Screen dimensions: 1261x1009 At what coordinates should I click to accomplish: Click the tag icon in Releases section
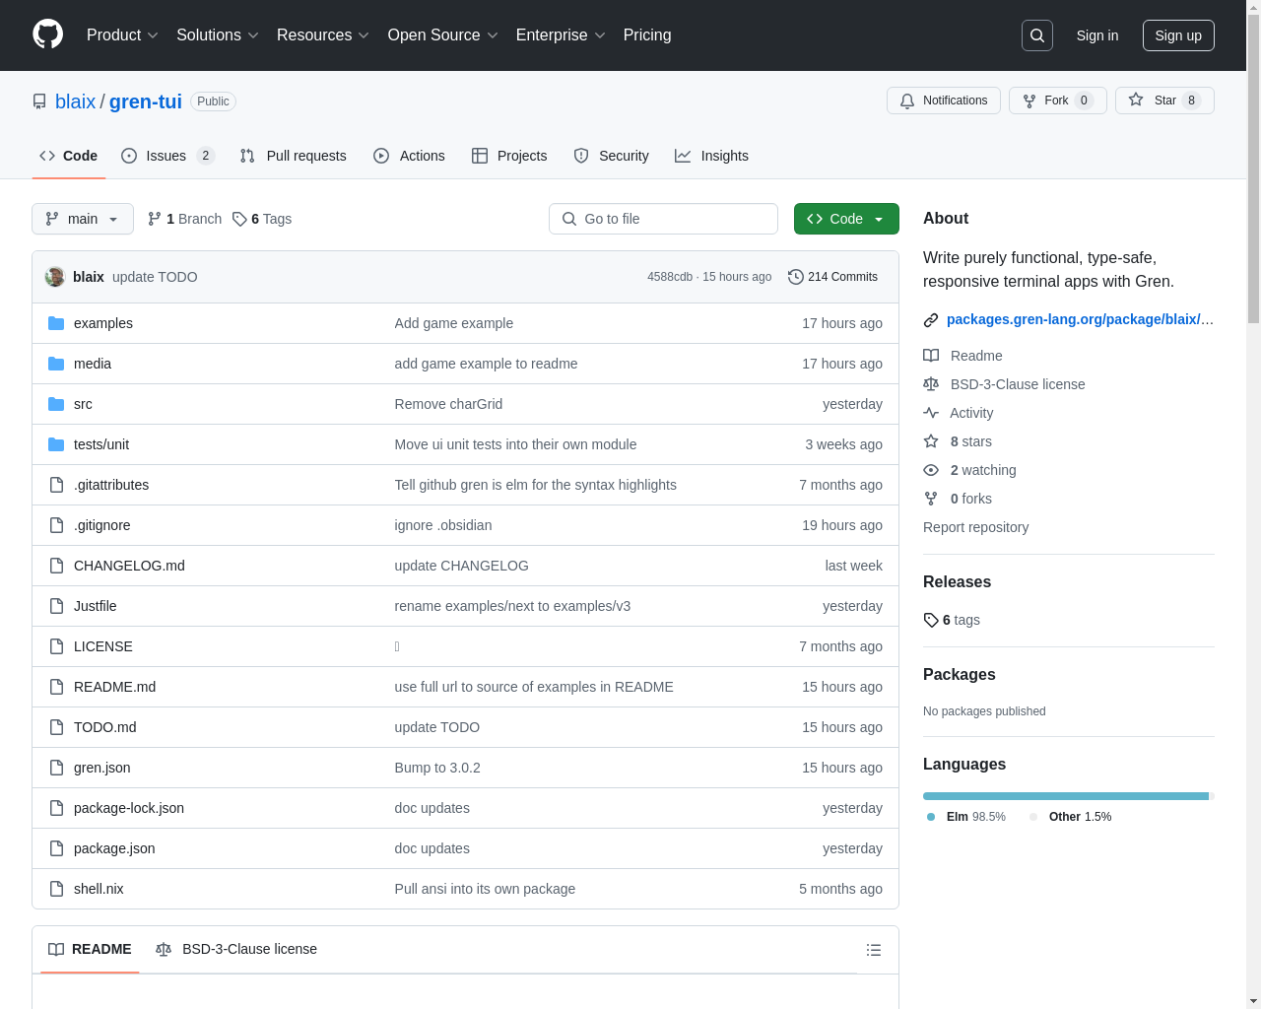click(931, 620)
